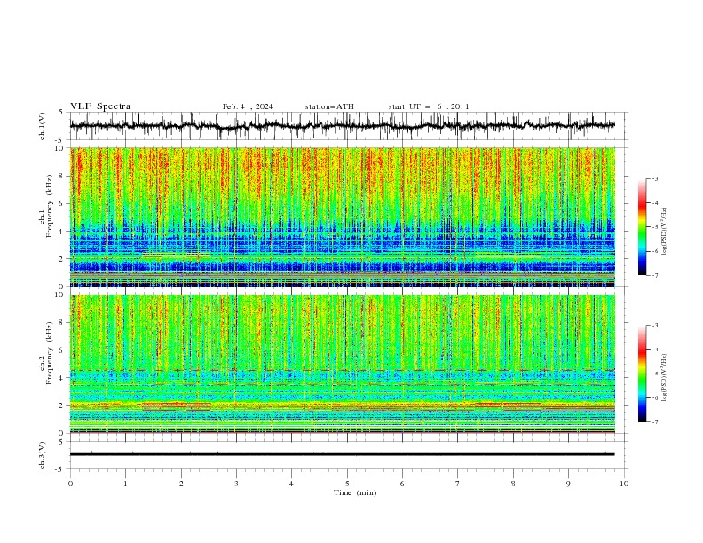This screenshot has height=543, width=703.
Task: Click the 'ch.3(V)' waveform axis label
Action: (43, 455)
